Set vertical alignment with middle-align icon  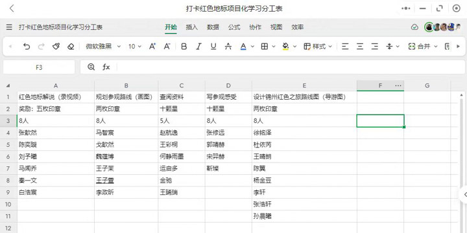coord(389,47)
